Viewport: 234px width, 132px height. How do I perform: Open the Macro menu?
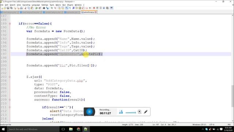[58, 5]
